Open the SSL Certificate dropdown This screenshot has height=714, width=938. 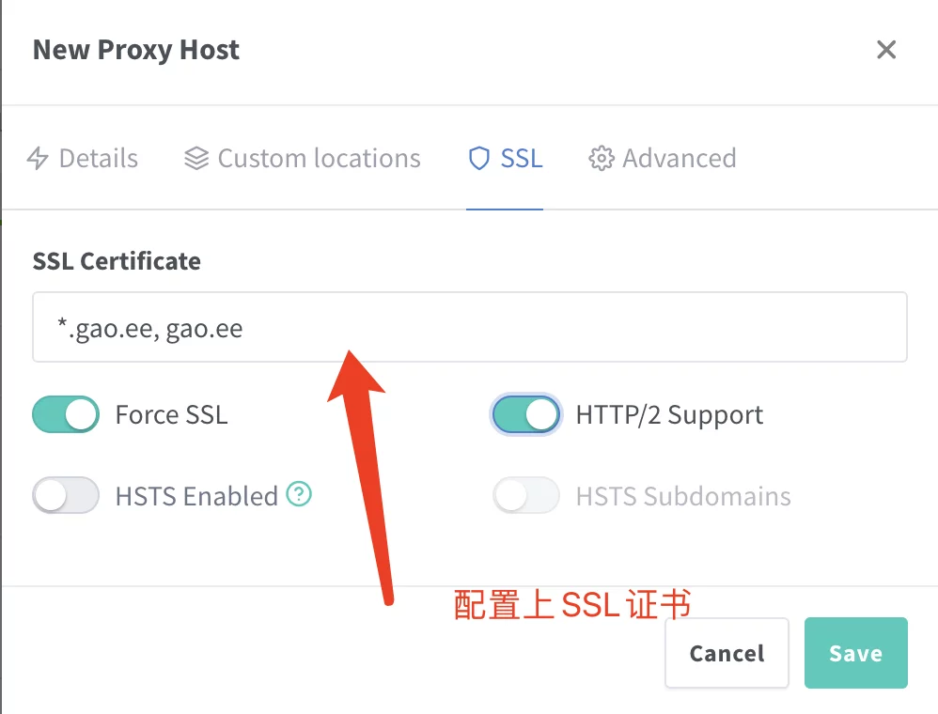[x=470, y=327]
